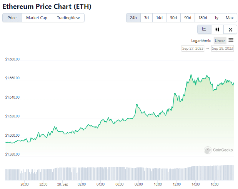The height and width of the screenshot is (189, 238).
Task: Toggle Linear scale
Action: 220,41
